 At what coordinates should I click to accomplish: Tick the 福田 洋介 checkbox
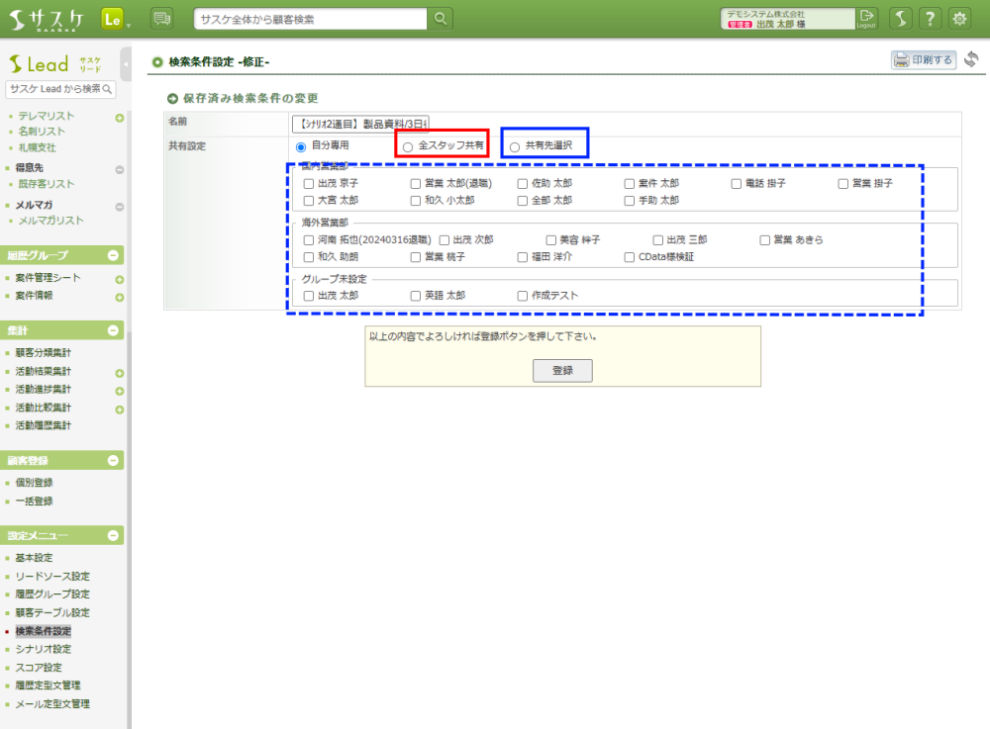pyautogui.click(x=523, y=257)
